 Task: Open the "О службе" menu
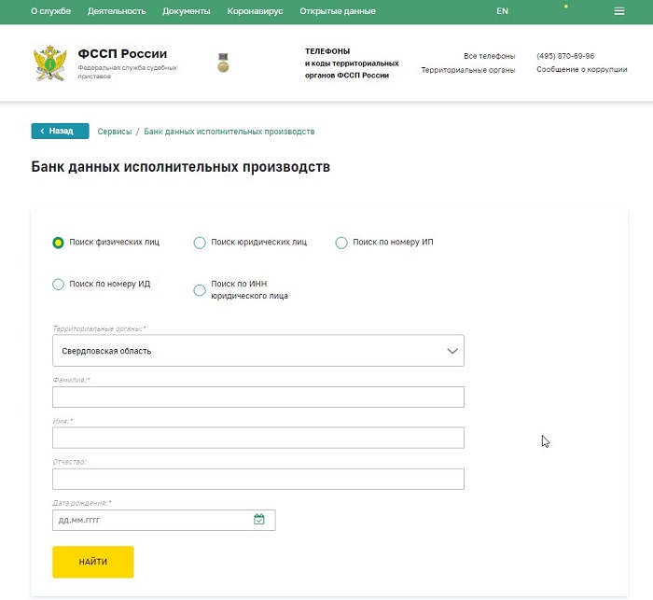(x=51, y=11)
